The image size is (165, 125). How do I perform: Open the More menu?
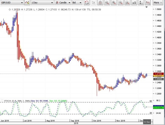click(158, 3)
